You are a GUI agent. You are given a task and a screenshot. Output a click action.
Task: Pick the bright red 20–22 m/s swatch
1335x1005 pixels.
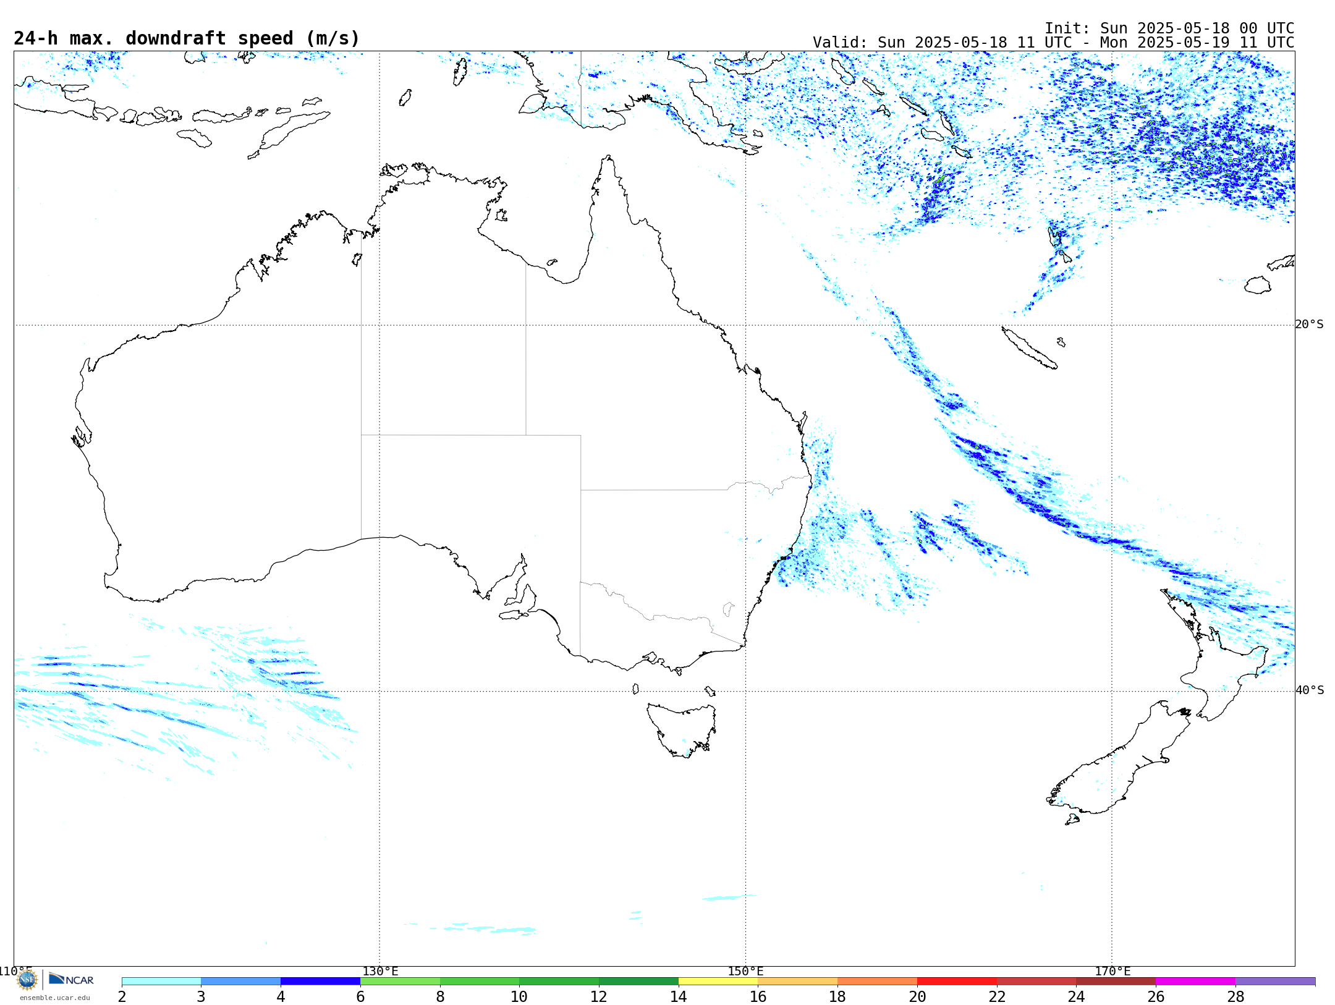957,981
